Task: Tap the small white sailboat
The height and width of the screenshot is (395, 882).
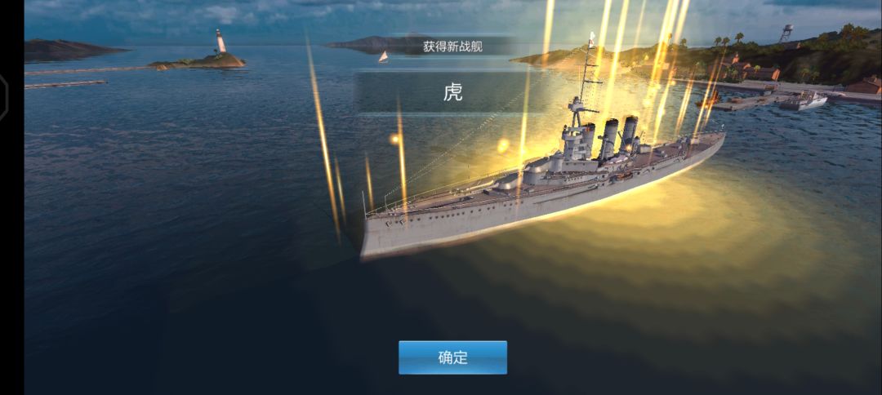Action: click(383, 57)
